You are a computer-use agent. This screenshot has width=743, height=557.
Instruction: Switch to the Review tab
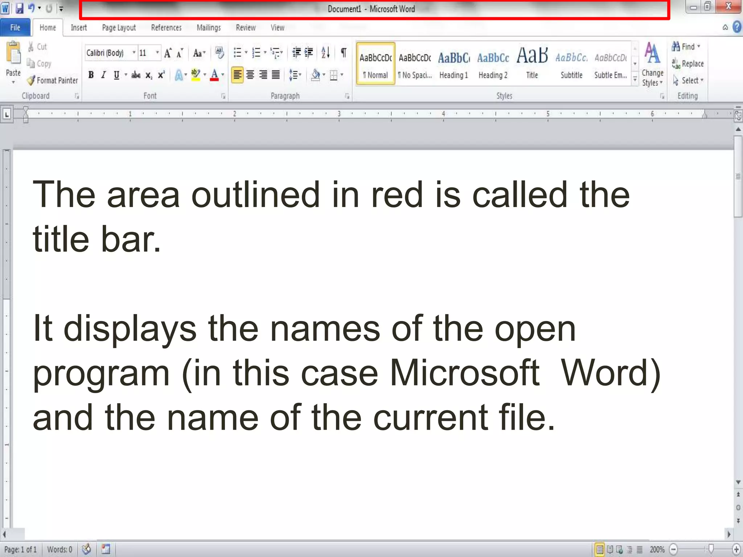pos(246,28)
